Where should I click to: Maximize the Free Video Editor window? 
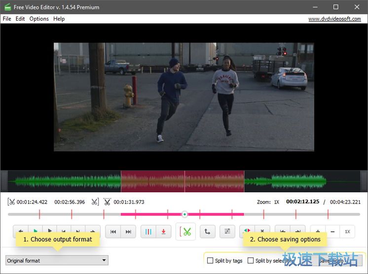coord(336,7)
